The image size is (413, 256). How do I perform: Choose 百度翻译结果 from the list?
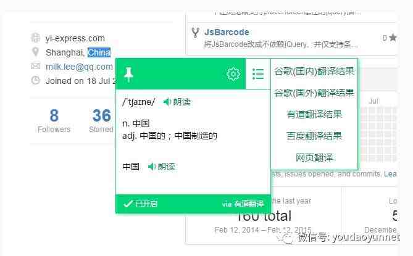click(x=314, y=136)
